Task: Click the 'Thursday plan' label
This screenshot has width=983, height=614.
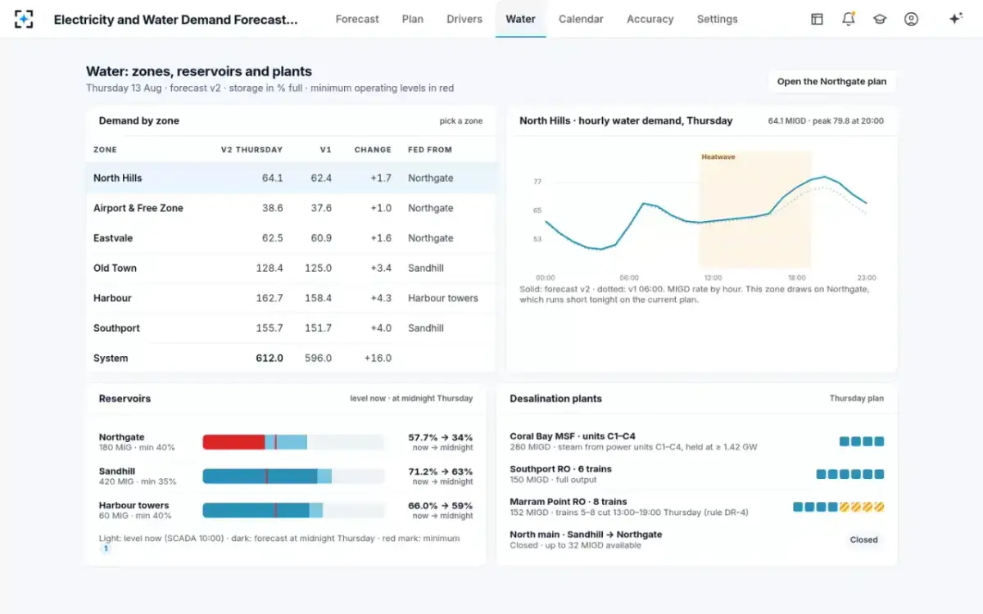Action: coord(857,399)
